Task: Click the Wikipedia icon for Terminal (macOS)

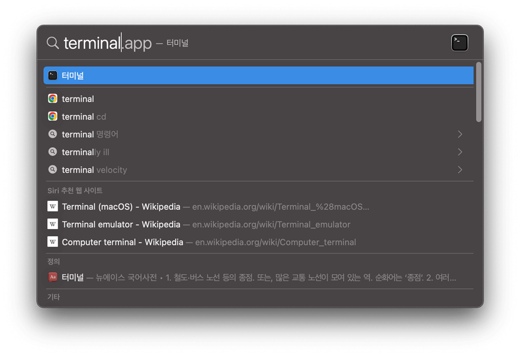Action: pyautogui.click(x=52, y=206)
